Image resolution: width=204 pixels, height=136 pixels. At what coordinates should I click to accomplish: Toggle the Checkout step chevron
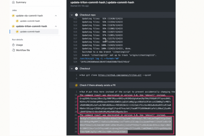click(72, 68)
